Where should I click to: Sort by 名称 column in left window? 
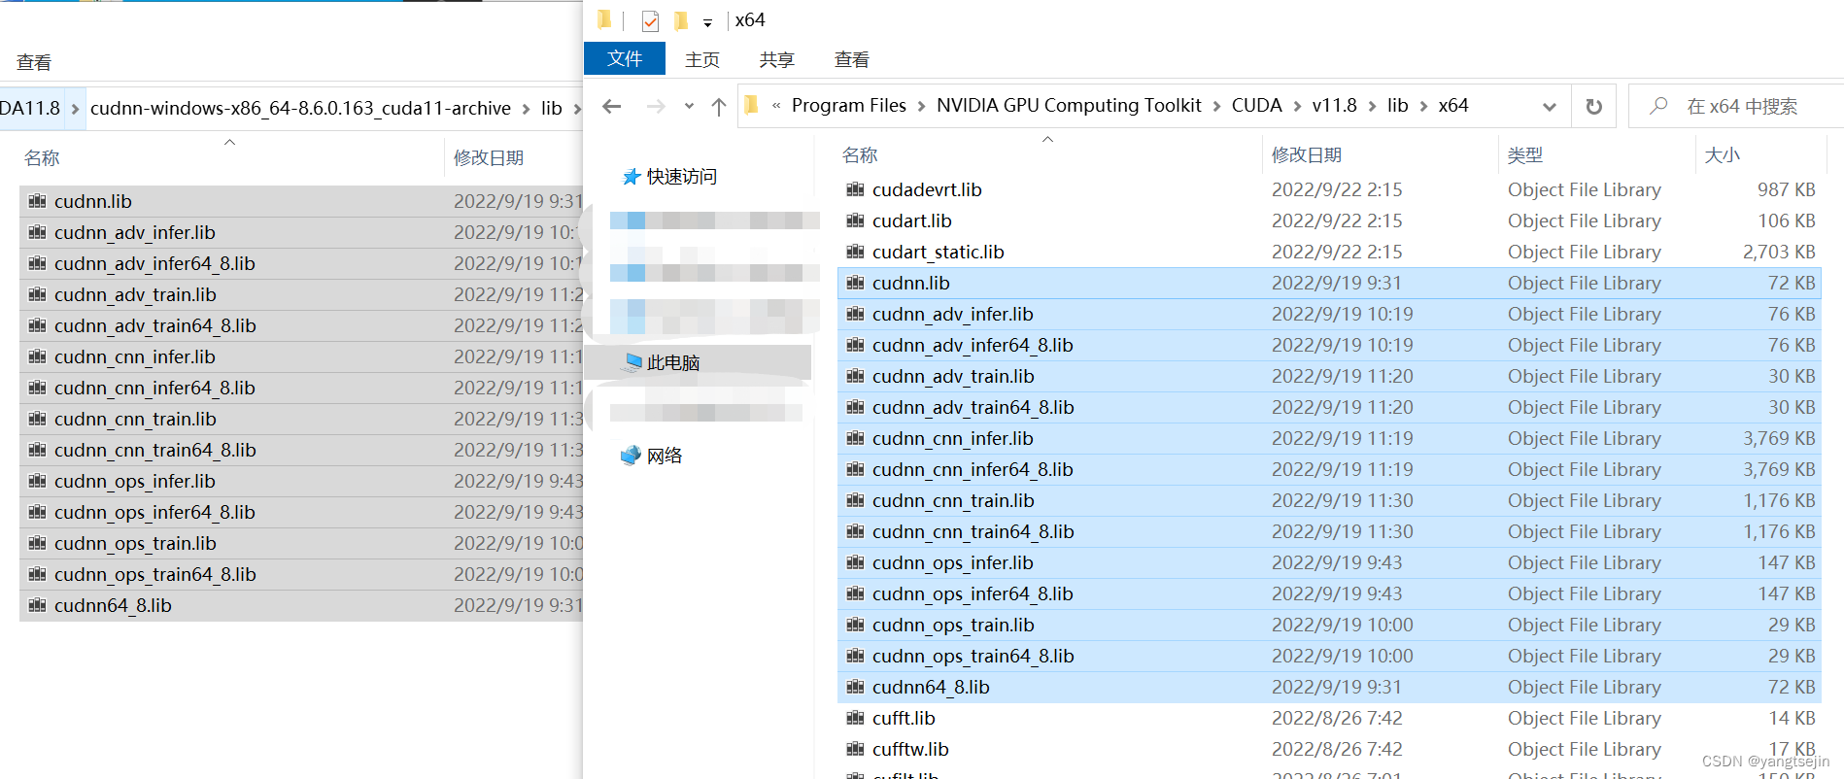[x=42, y=157]
